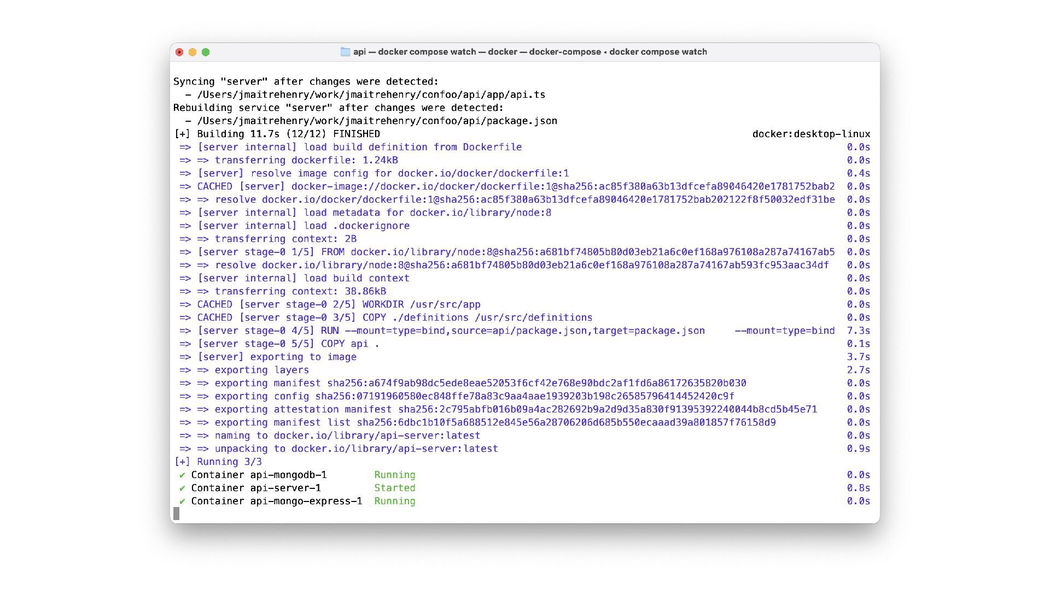Screen dimensions: 1050x590
Task: Click Running status of api-mongo-express-1
Action: click(395, 501)
